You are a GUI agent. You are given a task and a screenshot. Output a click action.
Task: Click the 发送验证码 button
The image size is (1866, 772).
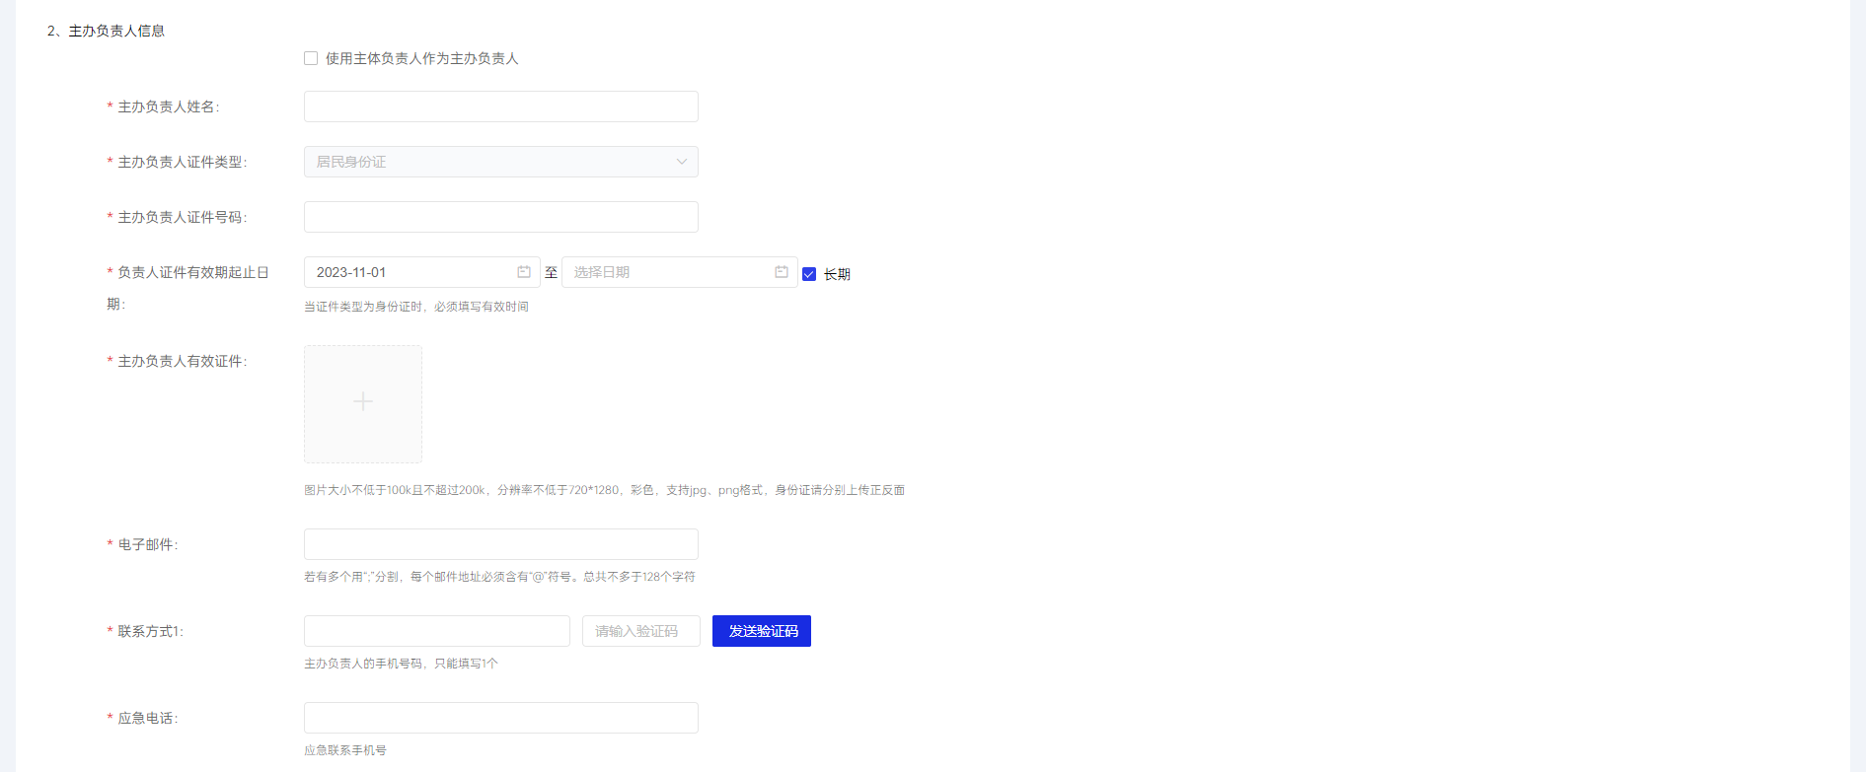tap(762, 631)
